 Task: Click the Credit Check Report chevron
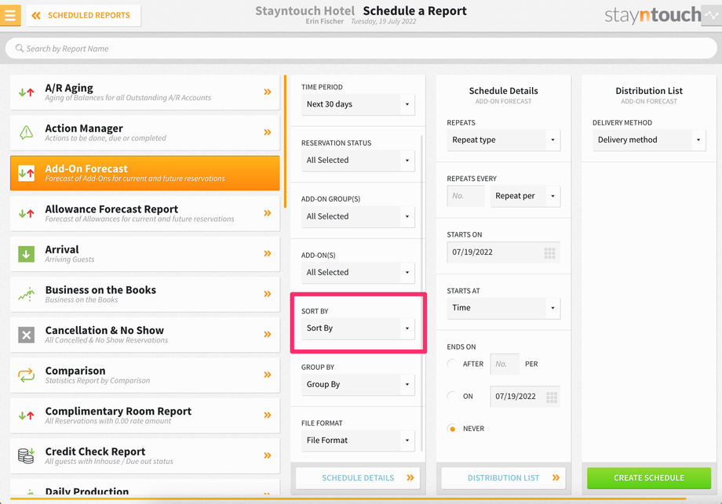pos(267,455)
